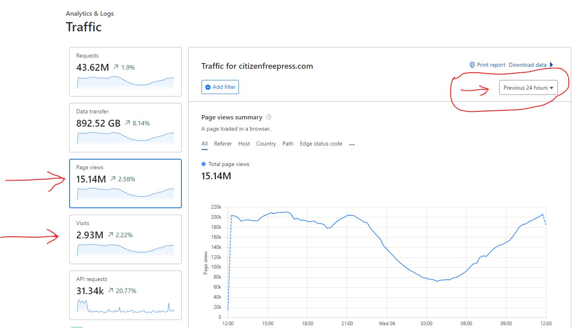The image size is (574, 328).
Task: Click the Traffic for citizenfreepress.com heading
Action: tap(257, 66)
